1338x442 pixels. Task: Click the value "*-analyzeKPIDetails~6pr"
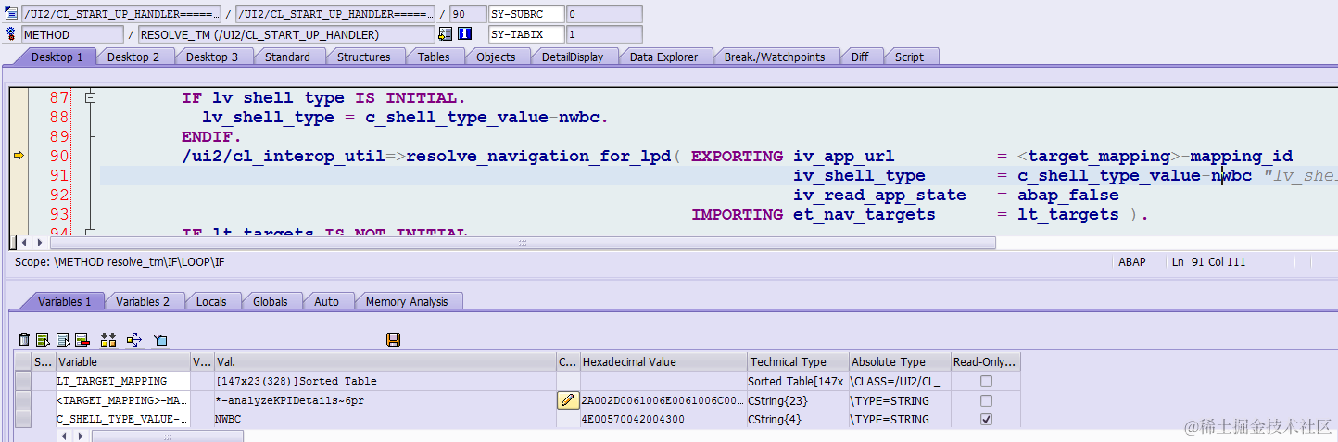(x=289, y=400)
